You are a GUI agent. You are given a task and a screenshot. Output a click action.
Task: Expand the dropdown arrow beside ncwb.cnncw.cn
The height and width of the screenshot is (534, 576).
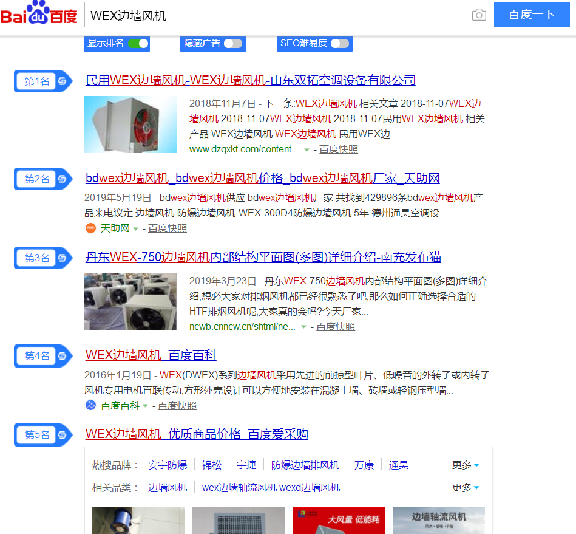tap(303, 327)
